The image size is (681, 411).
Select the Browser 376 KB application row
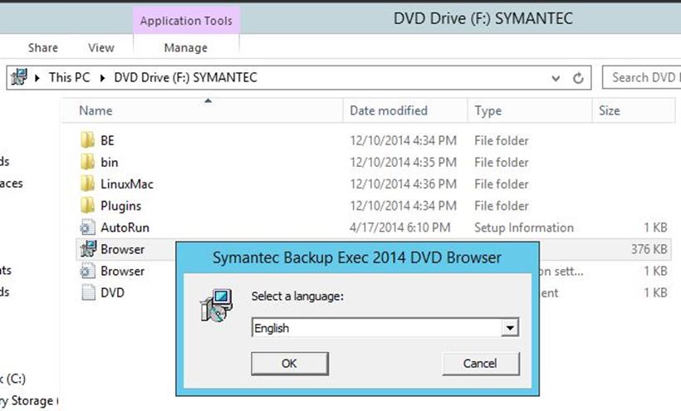[374, 249]
